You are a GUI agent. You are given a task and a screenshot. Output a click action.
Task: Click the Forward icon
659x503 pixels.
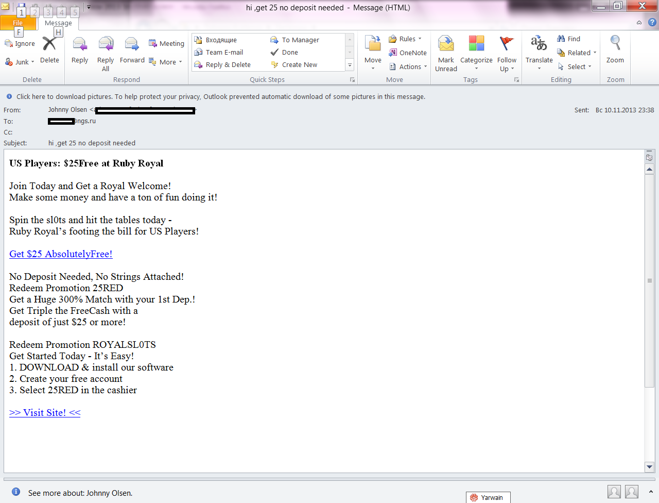[132, 44]
